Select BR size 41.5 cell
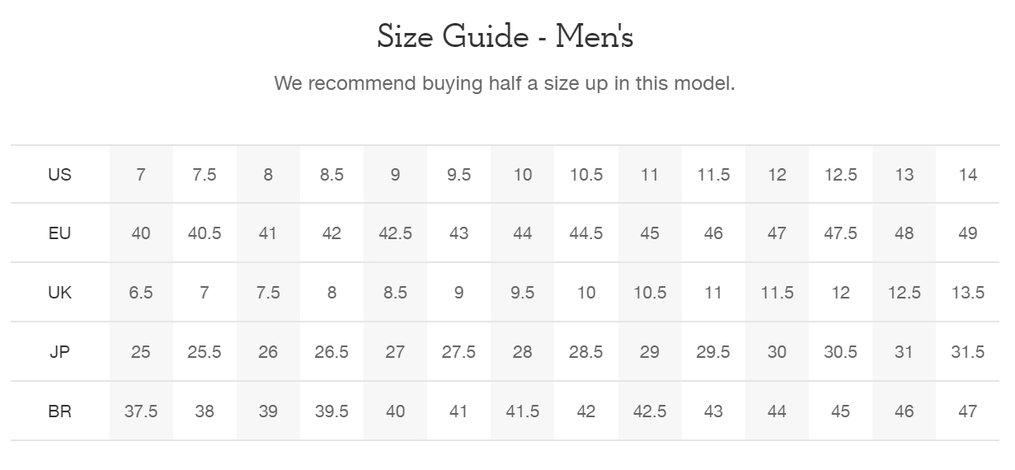The height and width of the screenshot is (470, 1015). click(523, 411)
